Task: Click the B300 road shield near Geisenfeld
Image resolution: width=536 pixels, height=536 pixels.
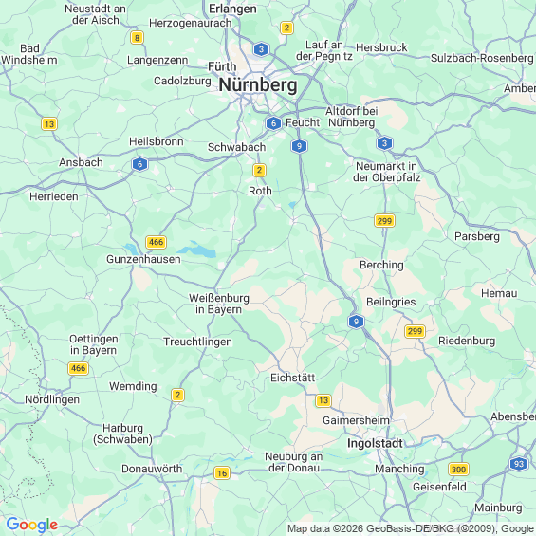Action: 458,470
